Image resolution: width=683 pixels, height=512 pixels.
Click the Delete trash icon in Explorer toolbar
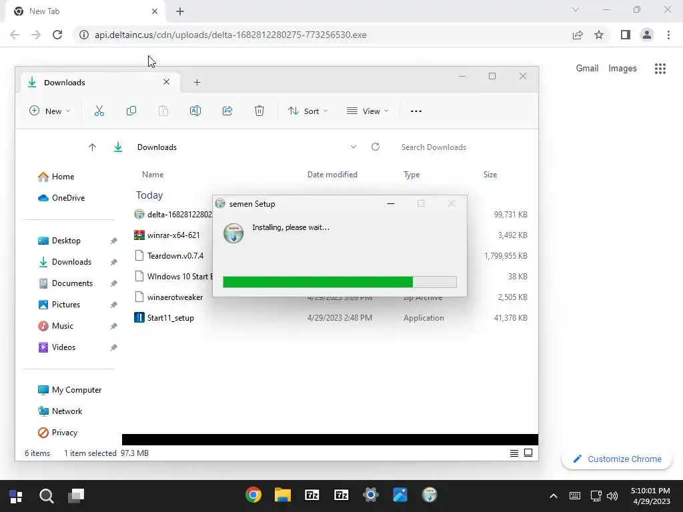click(259, 111)
